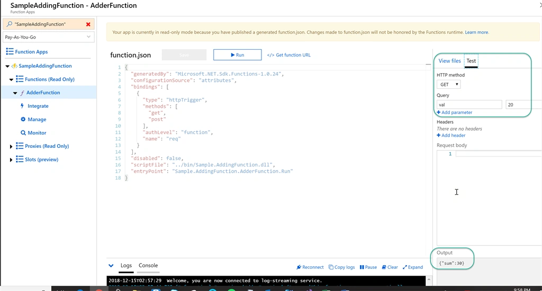Click the disabled Save button

184,55
